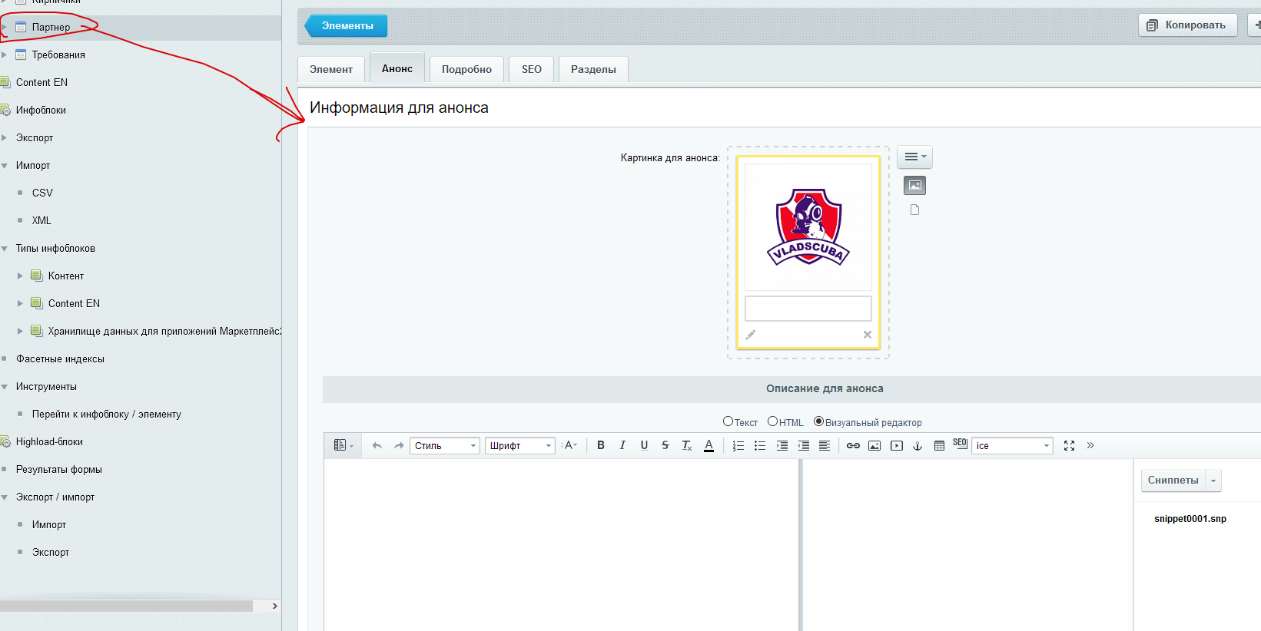Open XML import item
1261x631 pixels.
[41, 220]
